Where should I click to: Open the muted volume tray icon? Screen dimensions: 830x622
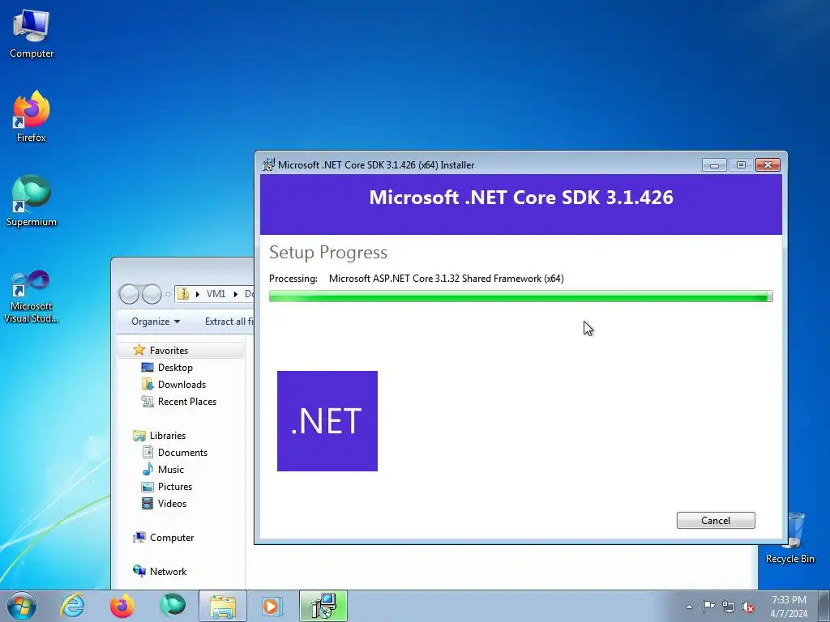click(x=748, y=607)
